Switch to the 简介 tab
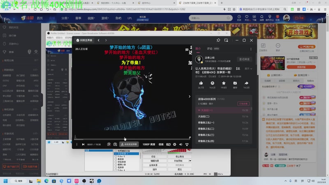The height and width of the screenshot is (185, 329). [198, 49]
